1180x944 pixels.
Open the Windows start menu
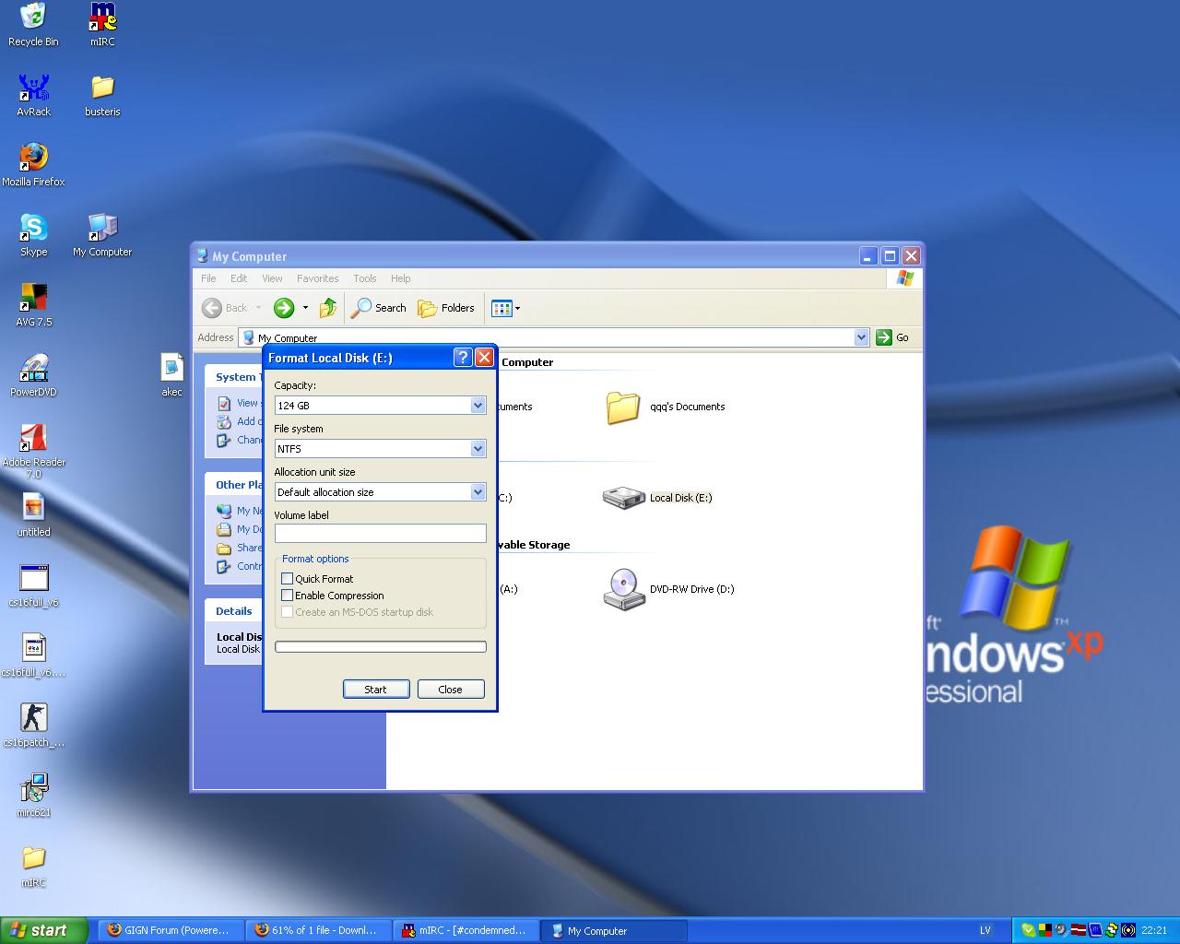coord(43,930)
